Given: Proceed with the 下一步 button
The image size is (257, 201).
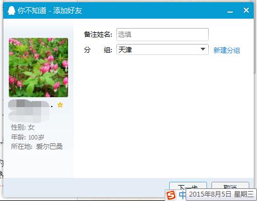Looking at the screenshot, I should pos(188,186).
